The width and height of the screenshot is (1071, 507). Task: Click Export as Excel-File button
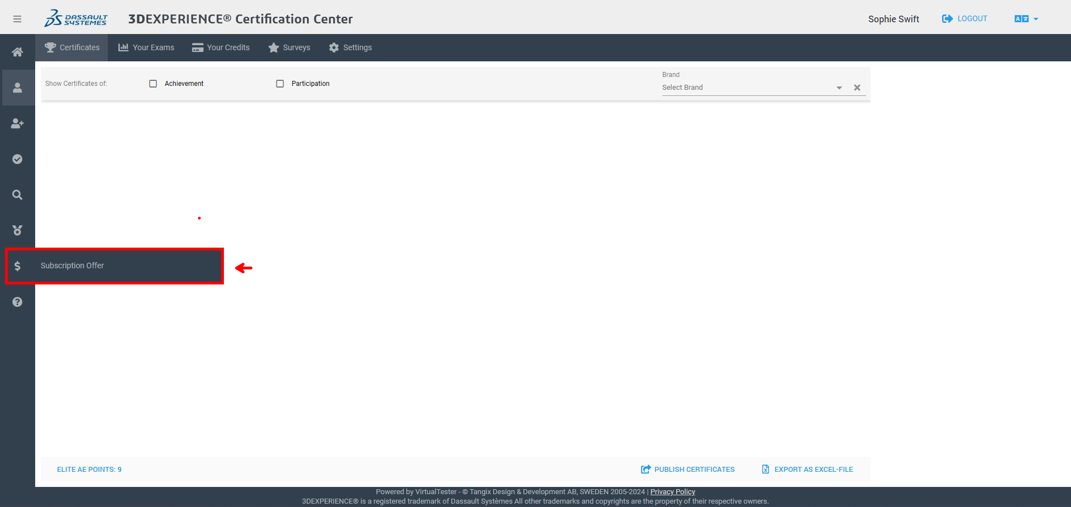[x=807, y=470]
